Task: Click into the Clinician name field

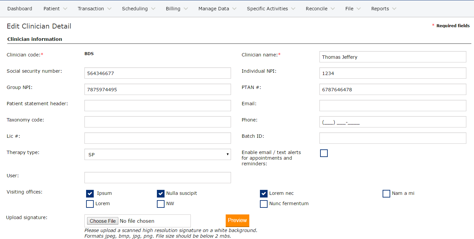Action: (393, 57)
